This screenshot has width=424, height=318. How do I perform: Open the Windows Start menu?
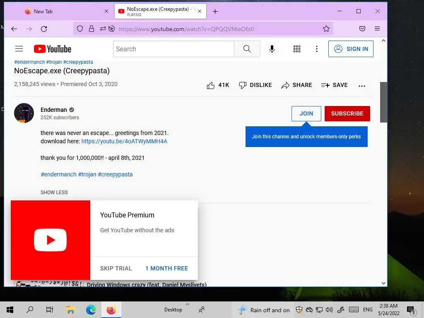(10, 310)
